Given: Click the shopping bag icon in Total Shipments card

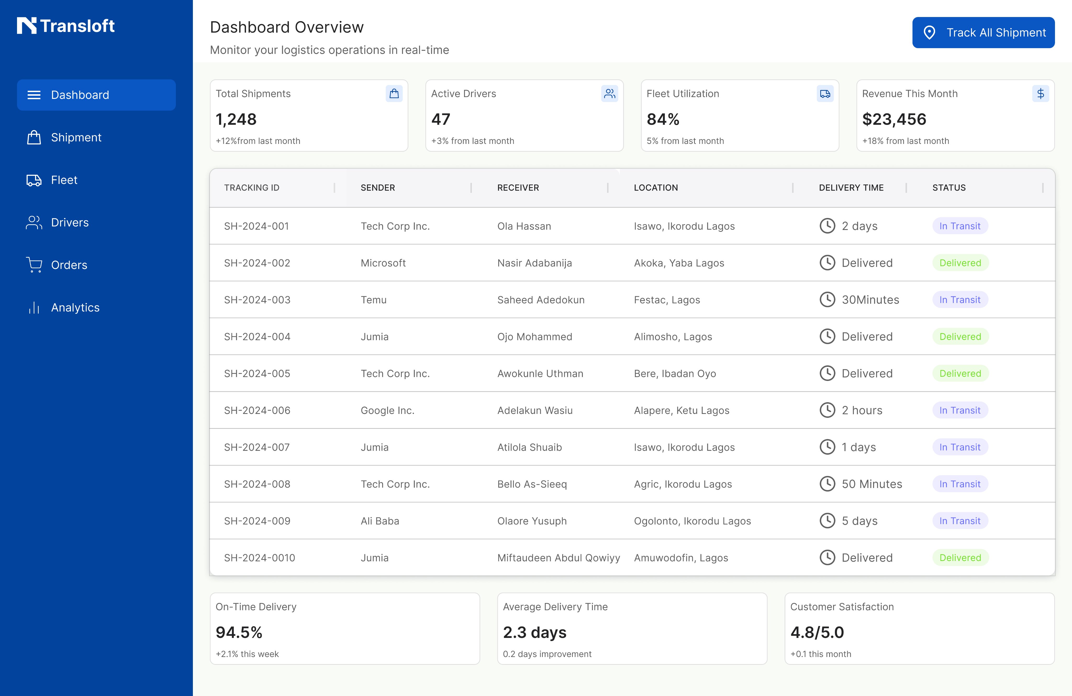Looking at the screenshot, I should 394,94.
